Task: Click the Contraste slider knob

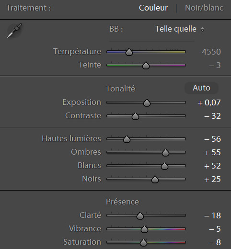Action: coord(135,116)
